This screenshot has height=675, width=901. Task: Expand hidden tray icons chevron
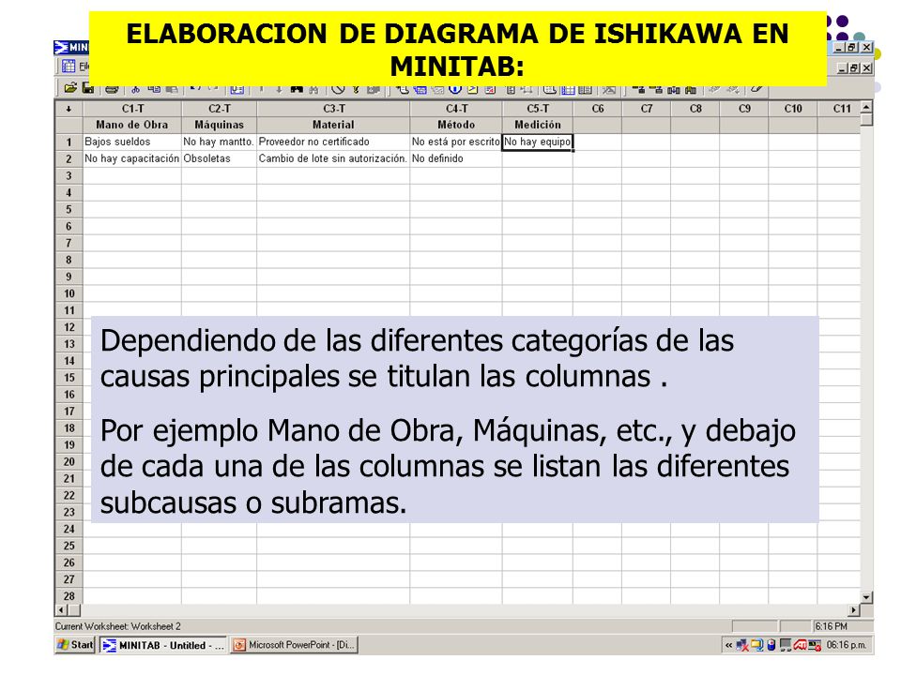(728, 645)
